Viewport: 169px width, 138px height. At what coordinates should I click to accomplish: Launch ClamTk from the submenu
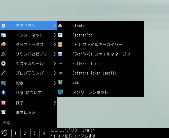pos(100,25)
